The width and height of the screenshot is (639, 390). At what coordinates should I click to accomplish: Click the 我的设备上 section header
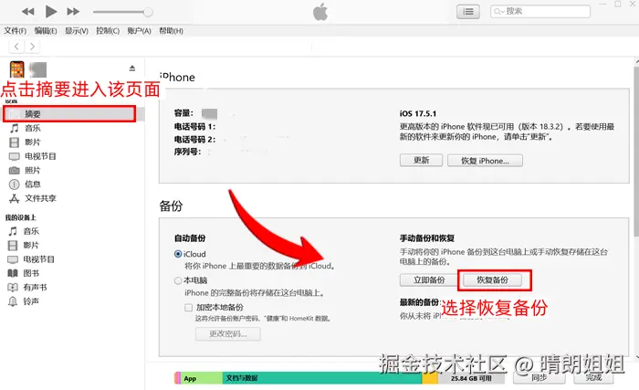[x=21, y=217]
